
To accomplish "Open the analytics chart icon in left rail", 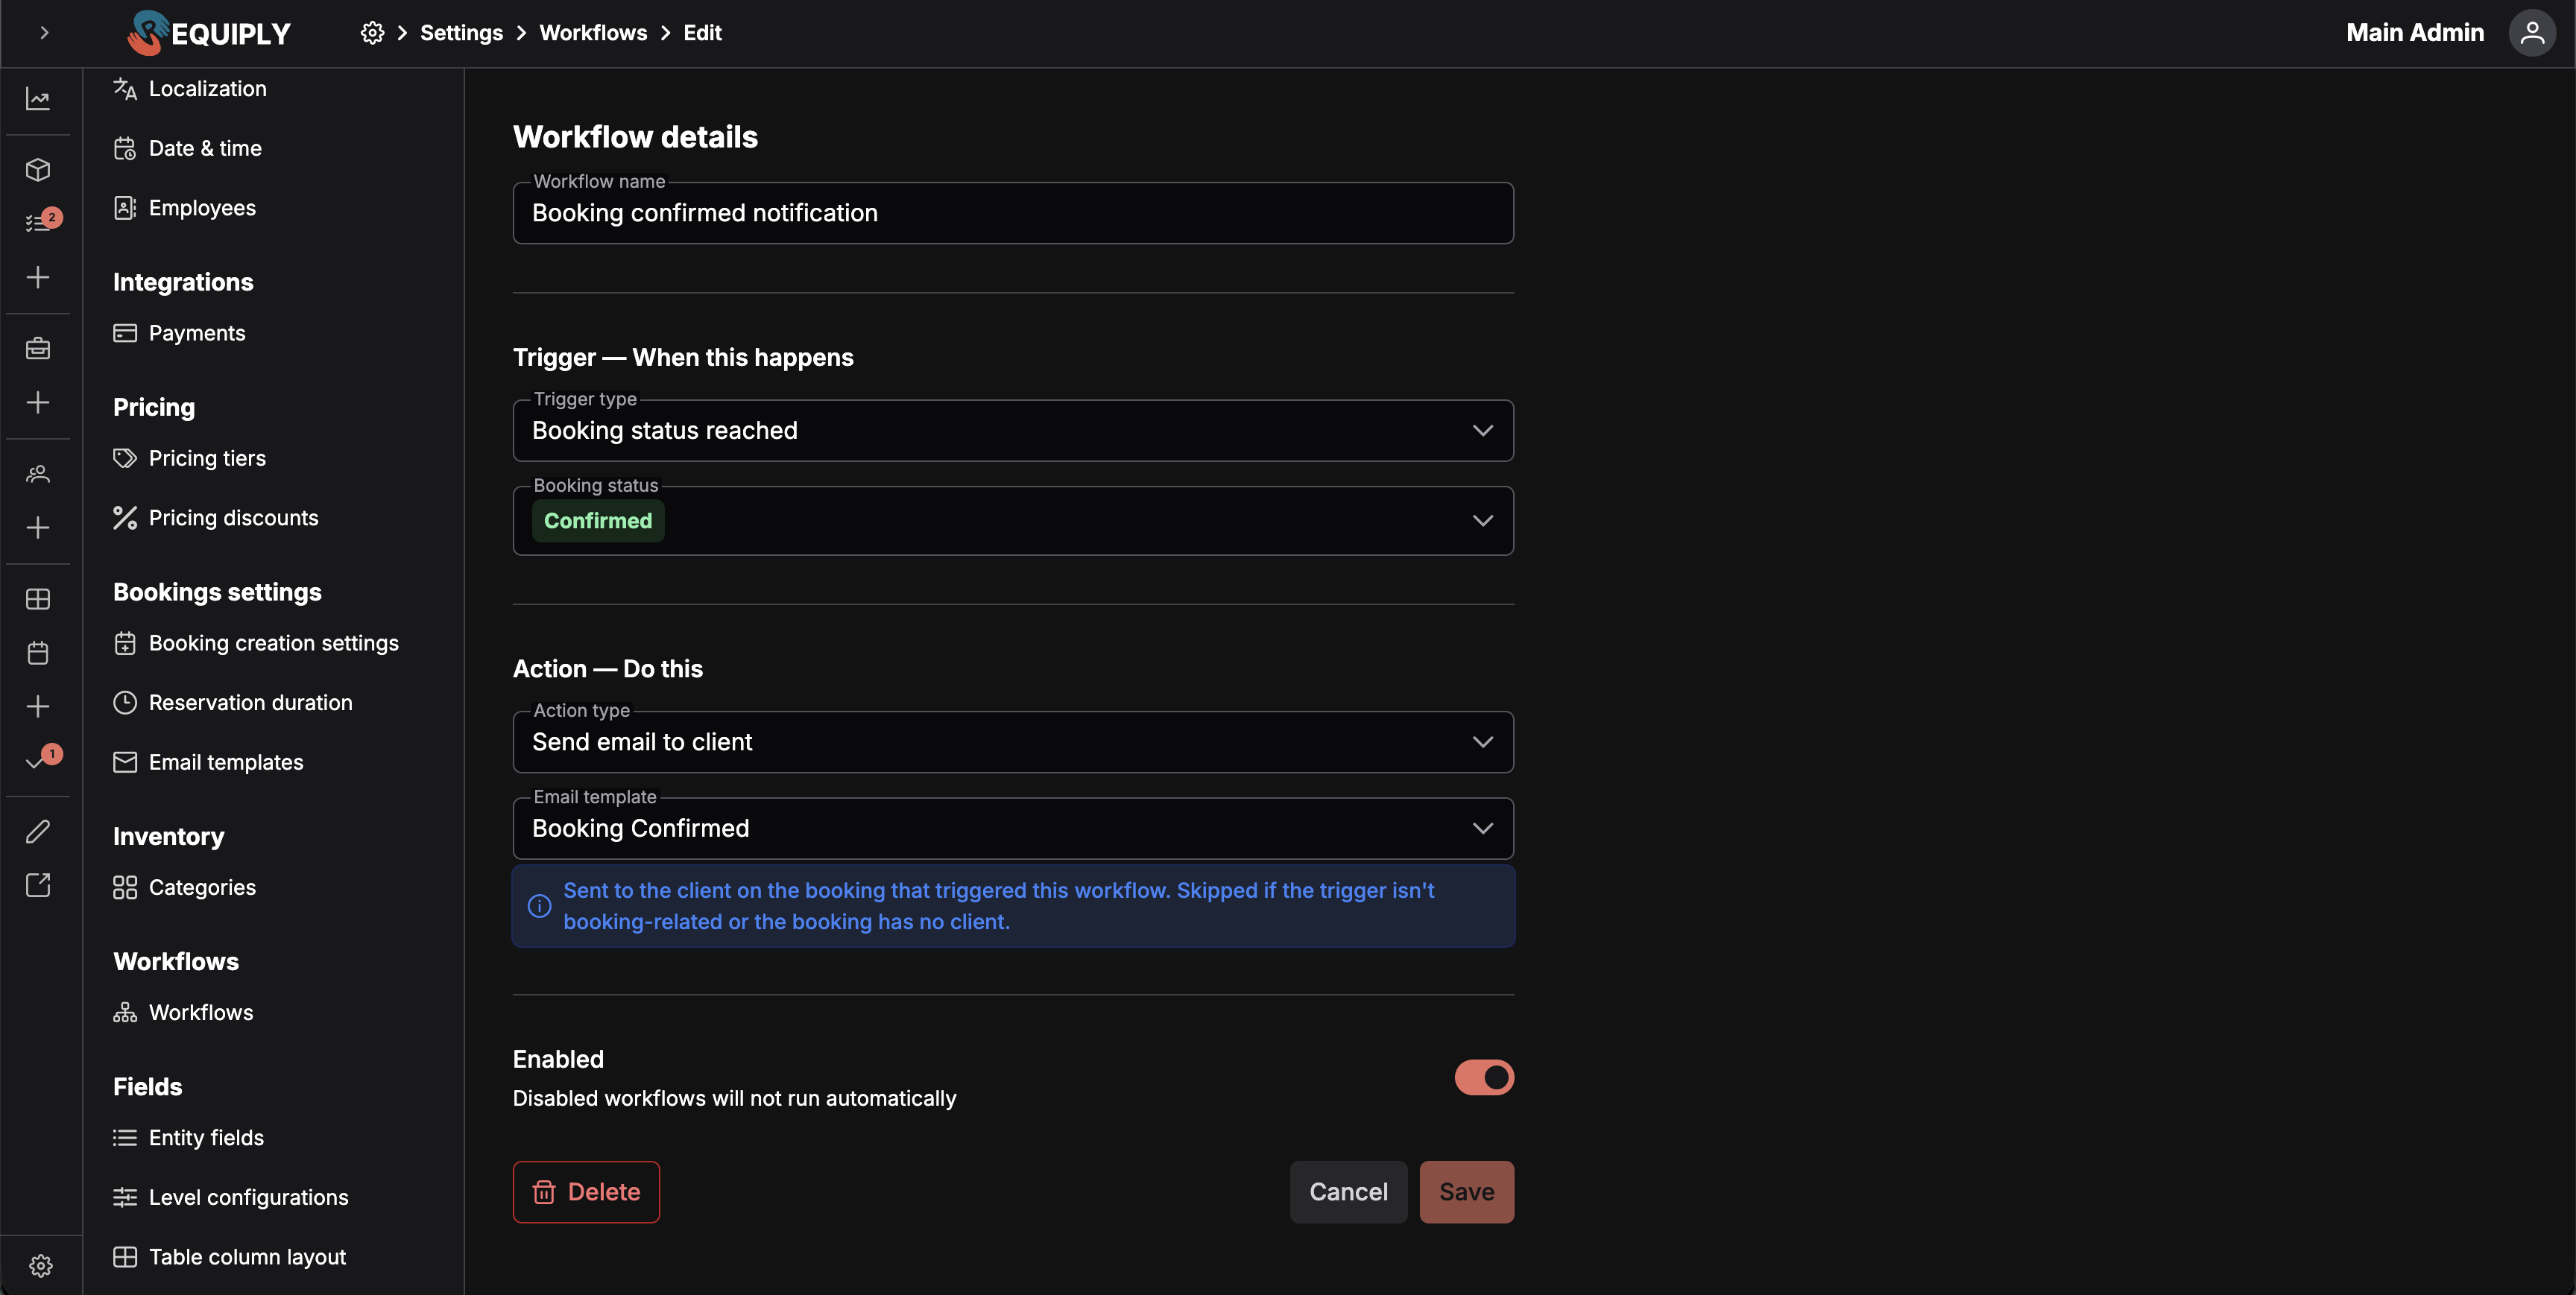I will click(38, 98).
